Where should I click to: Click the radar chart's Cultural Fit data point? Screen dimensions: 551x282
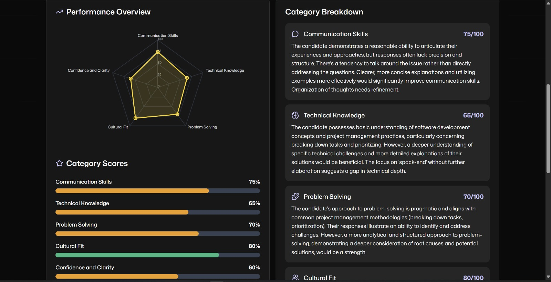tap(135, 118)
